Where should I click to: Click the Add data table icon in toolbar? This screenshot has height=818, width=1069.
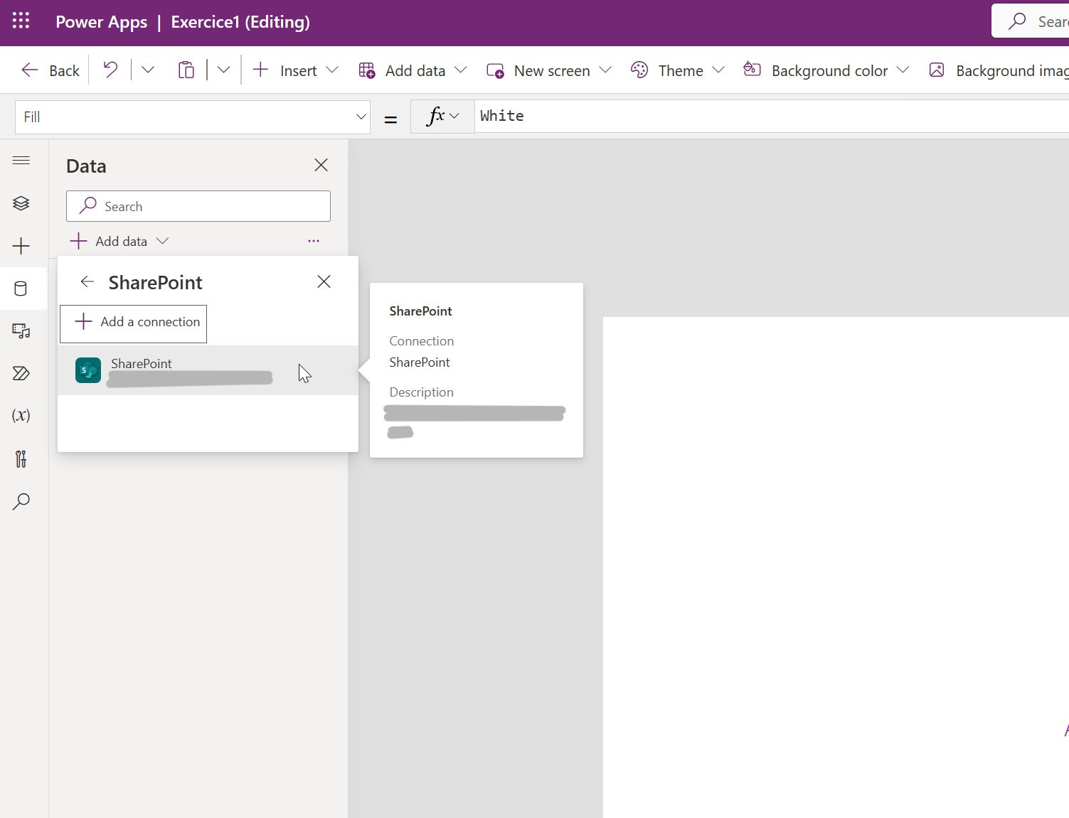[367, 70]
